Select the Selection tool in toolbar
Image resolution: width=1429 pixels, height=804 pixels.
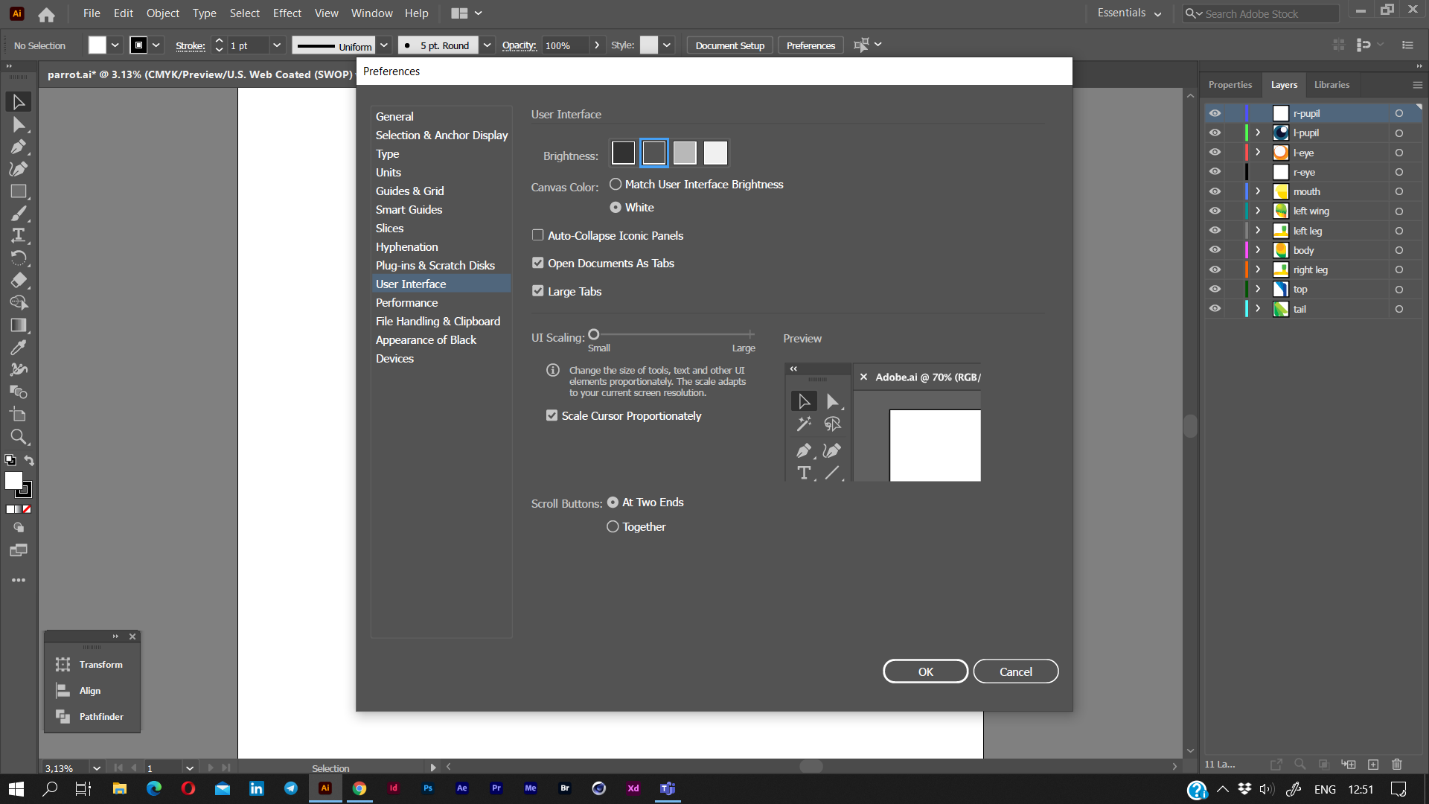click(x=18, y=100)
